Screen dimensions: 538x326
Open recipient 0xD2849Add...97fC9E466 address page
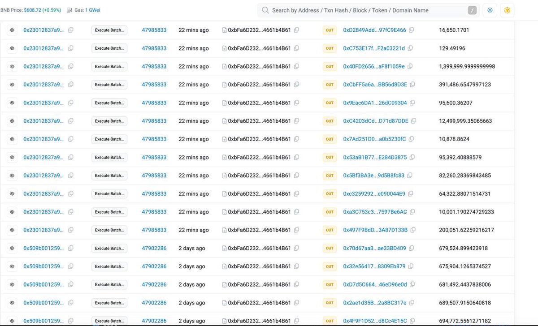374,30
